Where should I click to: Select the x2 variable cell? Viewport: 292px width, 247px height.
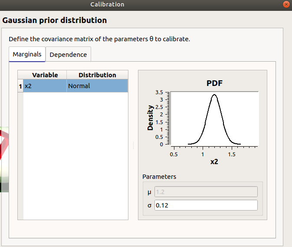coord(45,86)
